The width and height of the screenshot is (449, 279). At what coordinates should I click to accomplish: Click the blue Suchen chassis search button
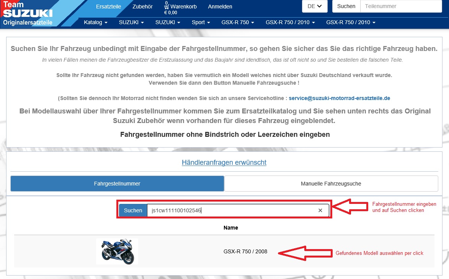pyautogui.click(x=133, y=210)
